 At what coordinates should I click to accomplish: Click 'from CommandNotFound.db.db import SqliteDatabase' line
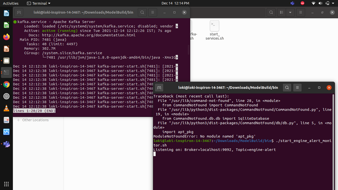click(216, 118)
